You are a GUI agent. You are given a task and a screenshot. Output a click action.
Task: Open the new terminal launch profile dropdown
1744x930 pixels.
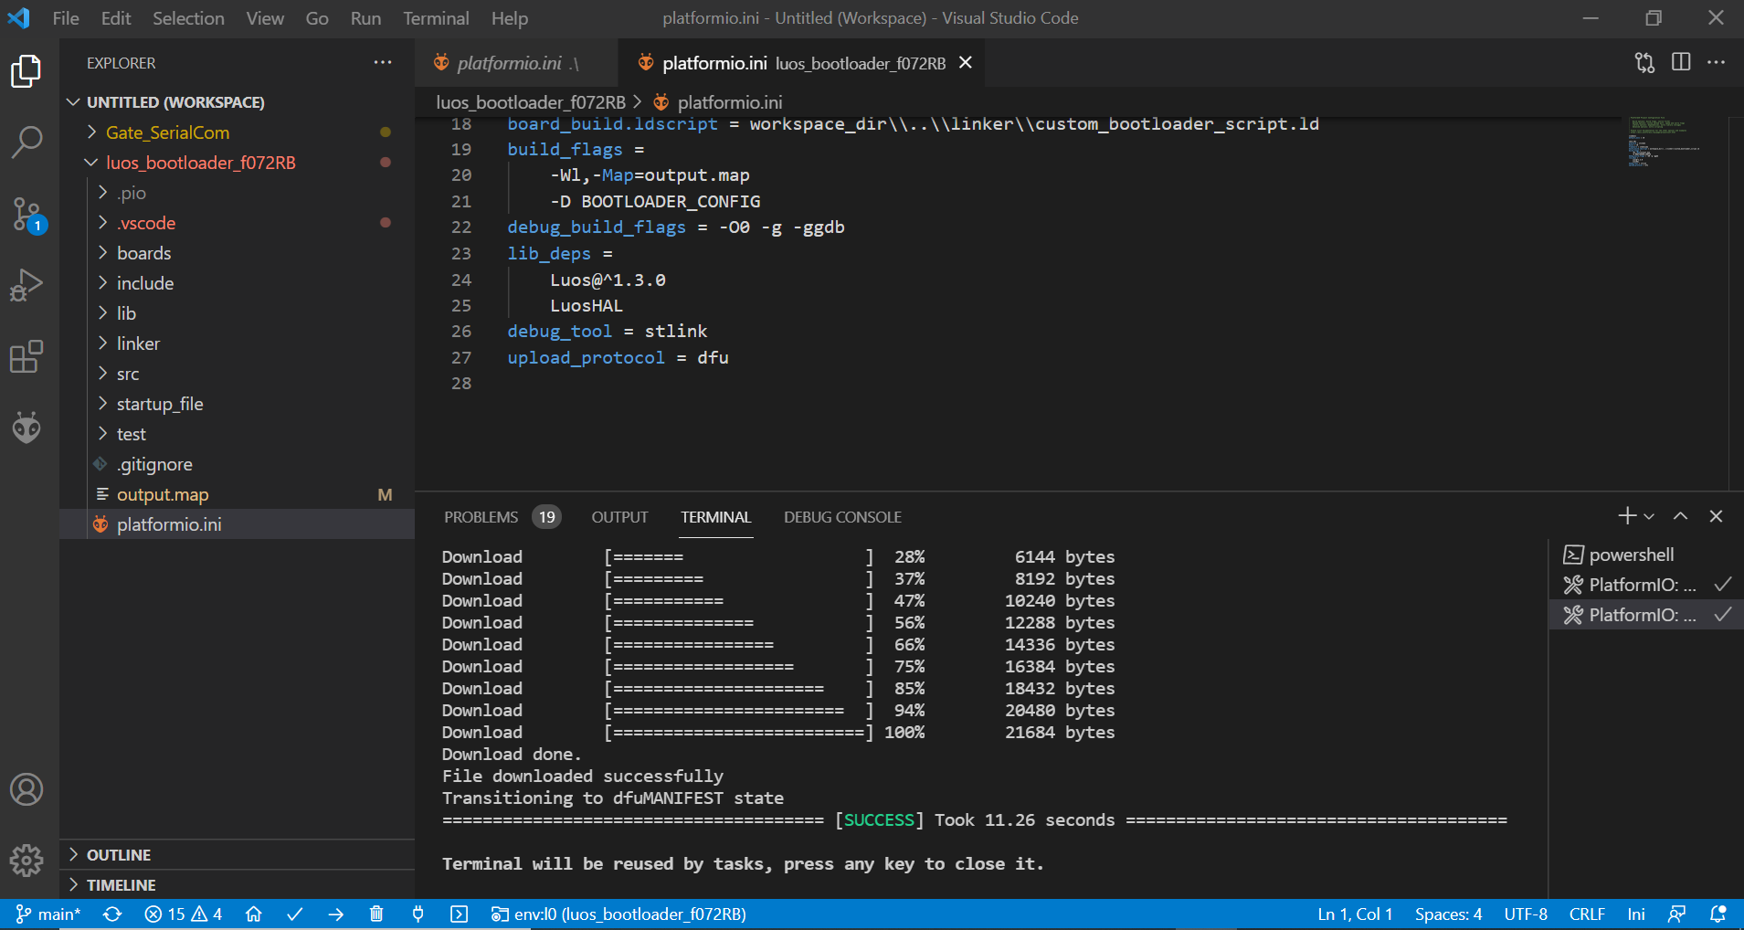1649,516
